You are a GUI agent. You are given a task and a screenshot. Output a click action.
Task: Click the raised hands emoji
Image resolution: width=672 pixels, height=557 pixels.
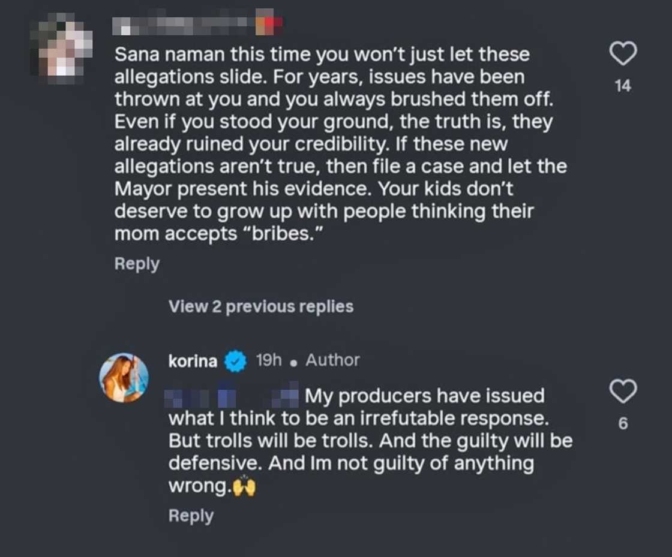tap(244, 487)
